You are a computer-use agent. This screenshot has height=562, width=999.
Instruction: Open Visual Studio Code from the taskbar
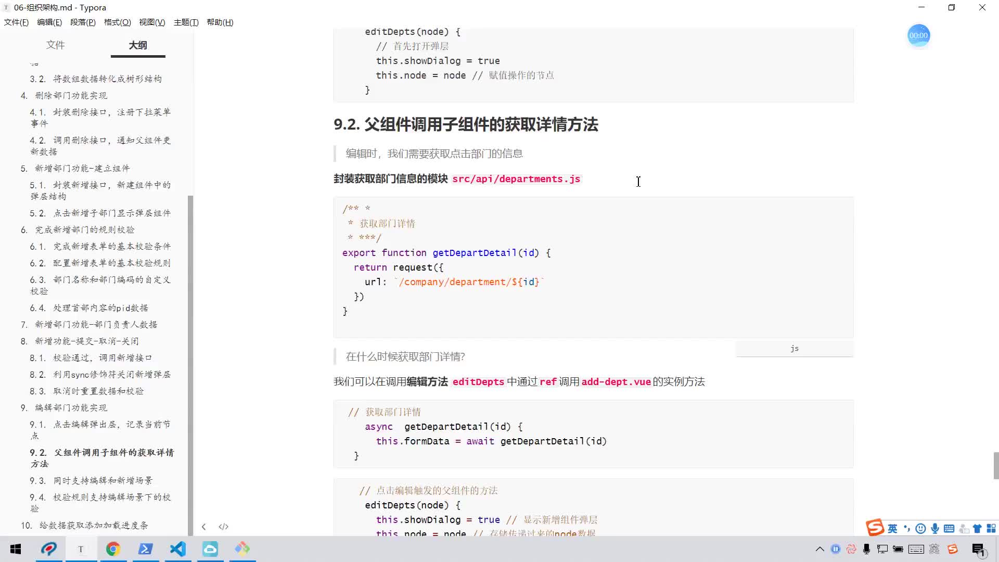click(x=178, y=549)
